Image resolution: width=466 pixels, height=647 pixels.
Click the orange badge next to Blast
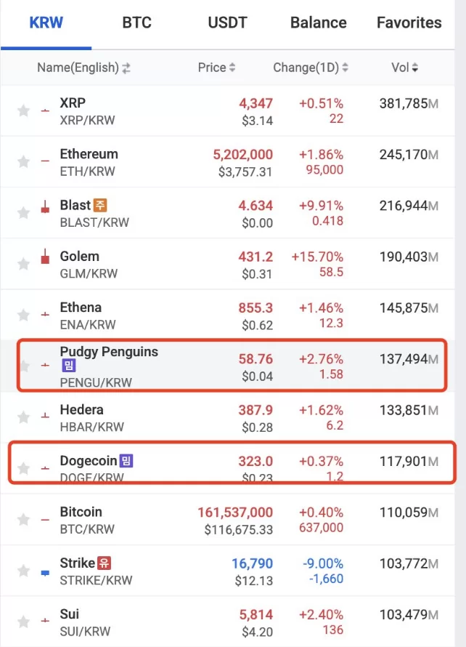click(x=101, y=206)
